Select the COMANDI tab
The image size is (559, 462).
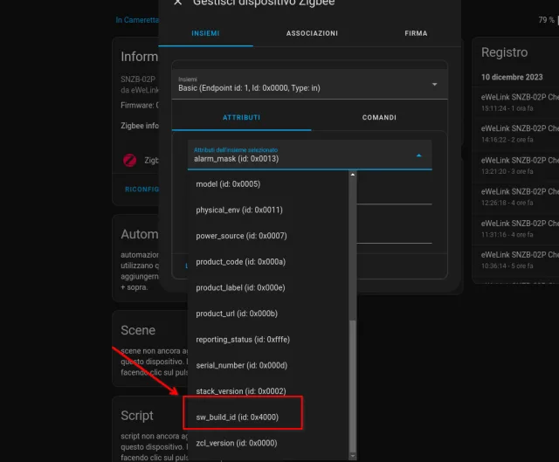coord(379,117)
